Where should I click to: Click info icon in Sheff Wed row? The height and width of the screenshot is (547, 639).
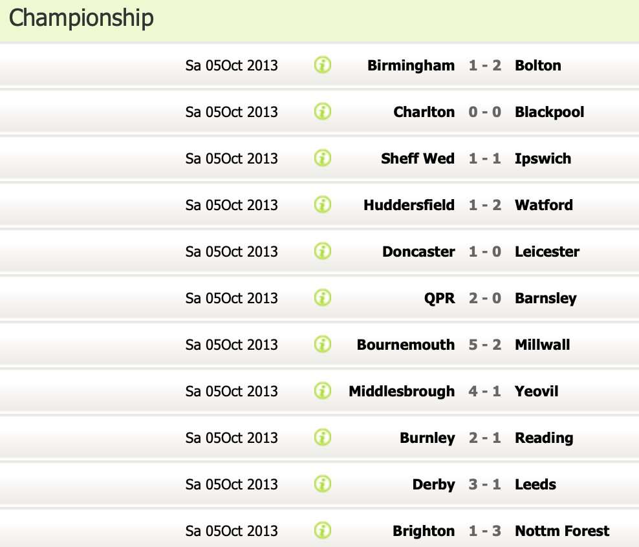coord(322,158)
